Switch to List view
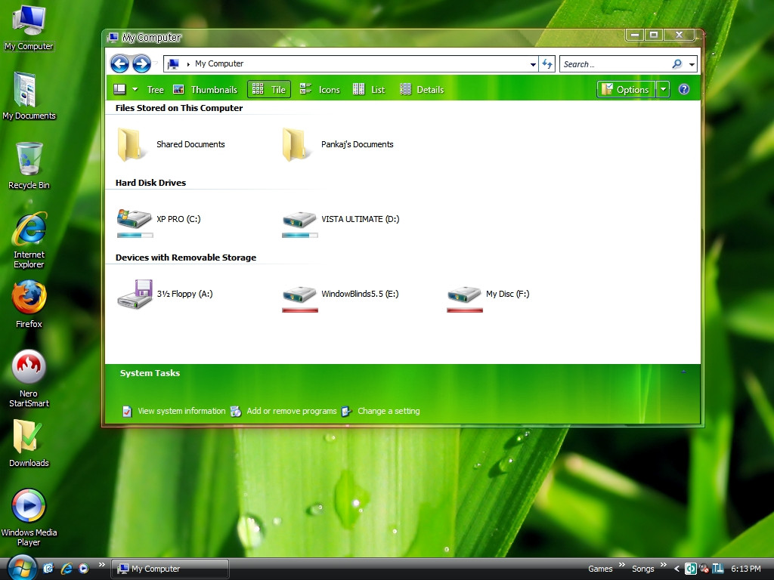The height and width of the screenshot is (580, 774). click(369, 89)
